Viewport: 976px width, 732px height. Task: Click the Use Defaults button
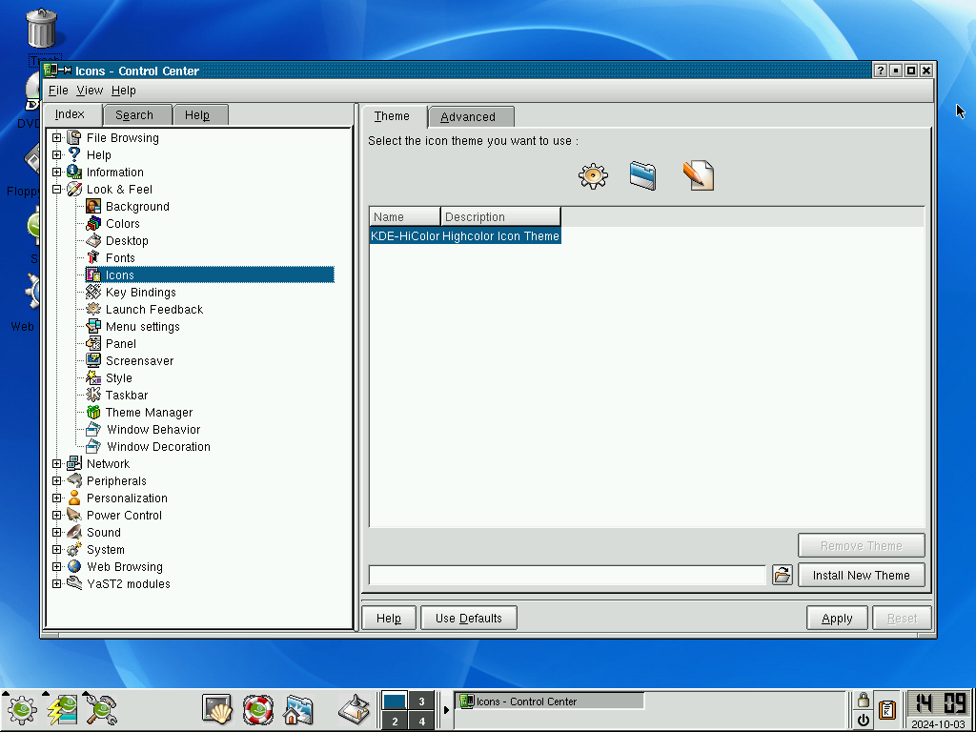[x=469, y=618]
